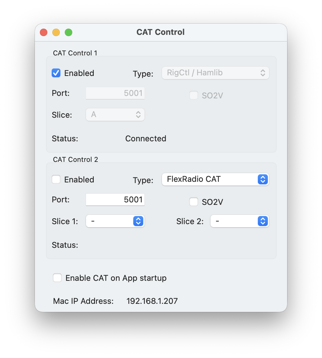Image resolution: width=322 pixels, height=358 pixels.
Task: Close the CAT Control window
Action: point(44,32)
